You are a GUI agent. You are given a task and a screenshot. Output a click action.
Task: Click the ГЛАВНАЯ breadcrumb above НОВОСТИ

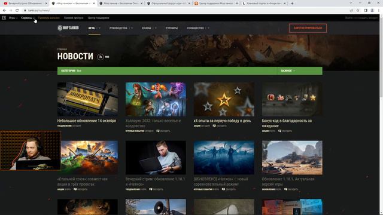[62, 49]
